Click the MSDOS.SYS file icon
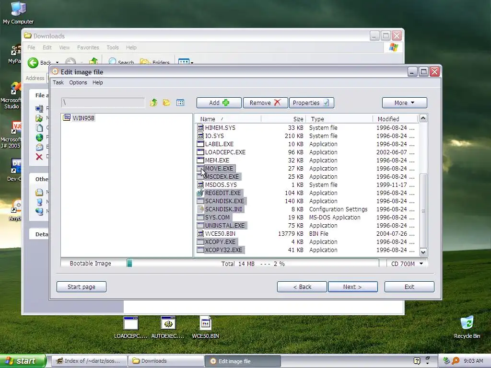The image size is (491, 368). pos(200,184)
